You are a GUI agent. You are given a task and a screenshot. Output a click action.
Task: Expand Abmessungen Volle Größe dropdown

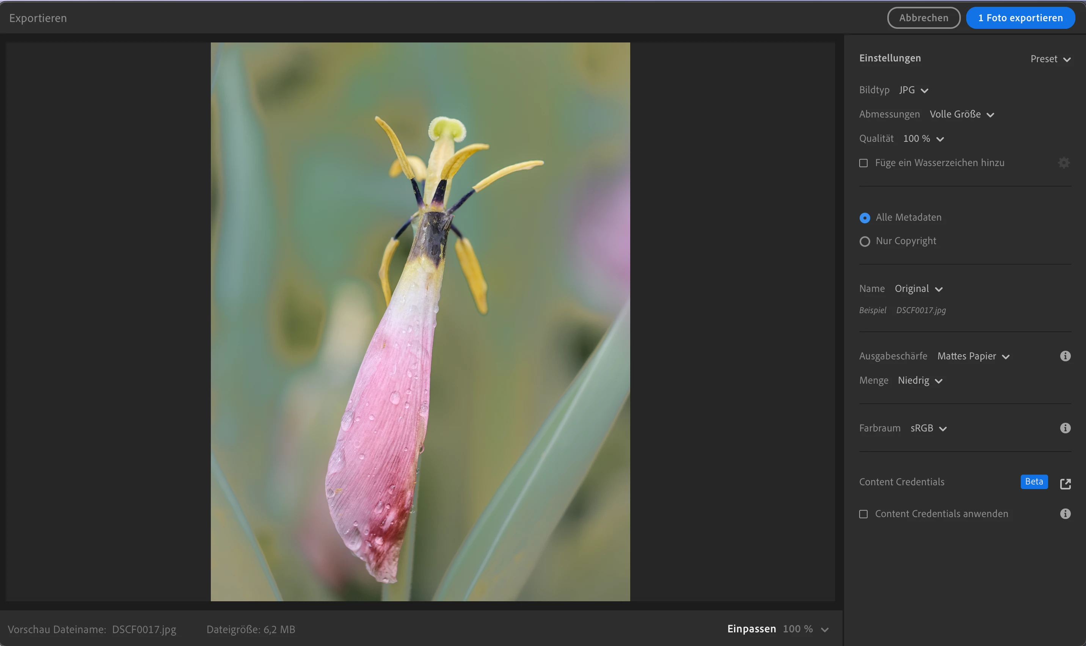click(x=962, y=114)
